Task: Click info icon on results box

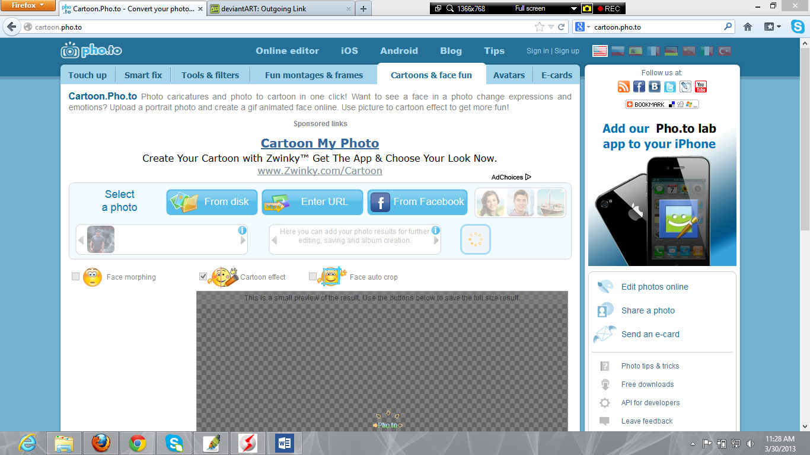Action: coord(436,230)
